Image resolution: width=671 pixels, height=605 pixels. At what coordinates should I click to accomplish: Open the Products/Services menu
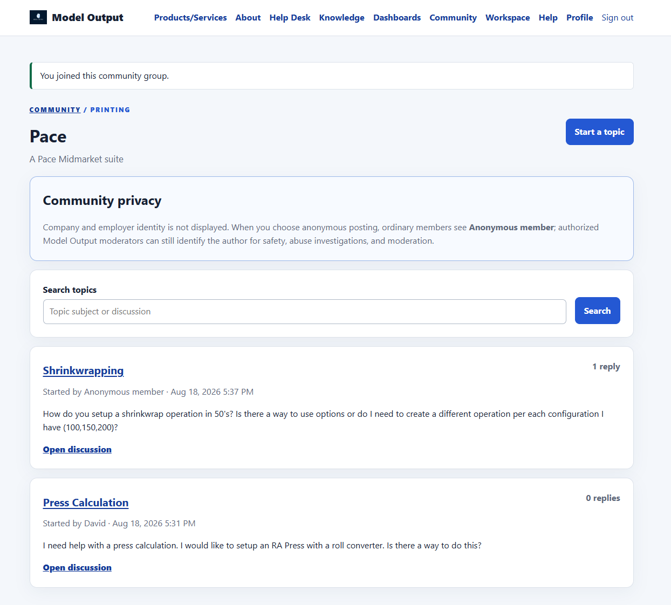coord(190,18)
